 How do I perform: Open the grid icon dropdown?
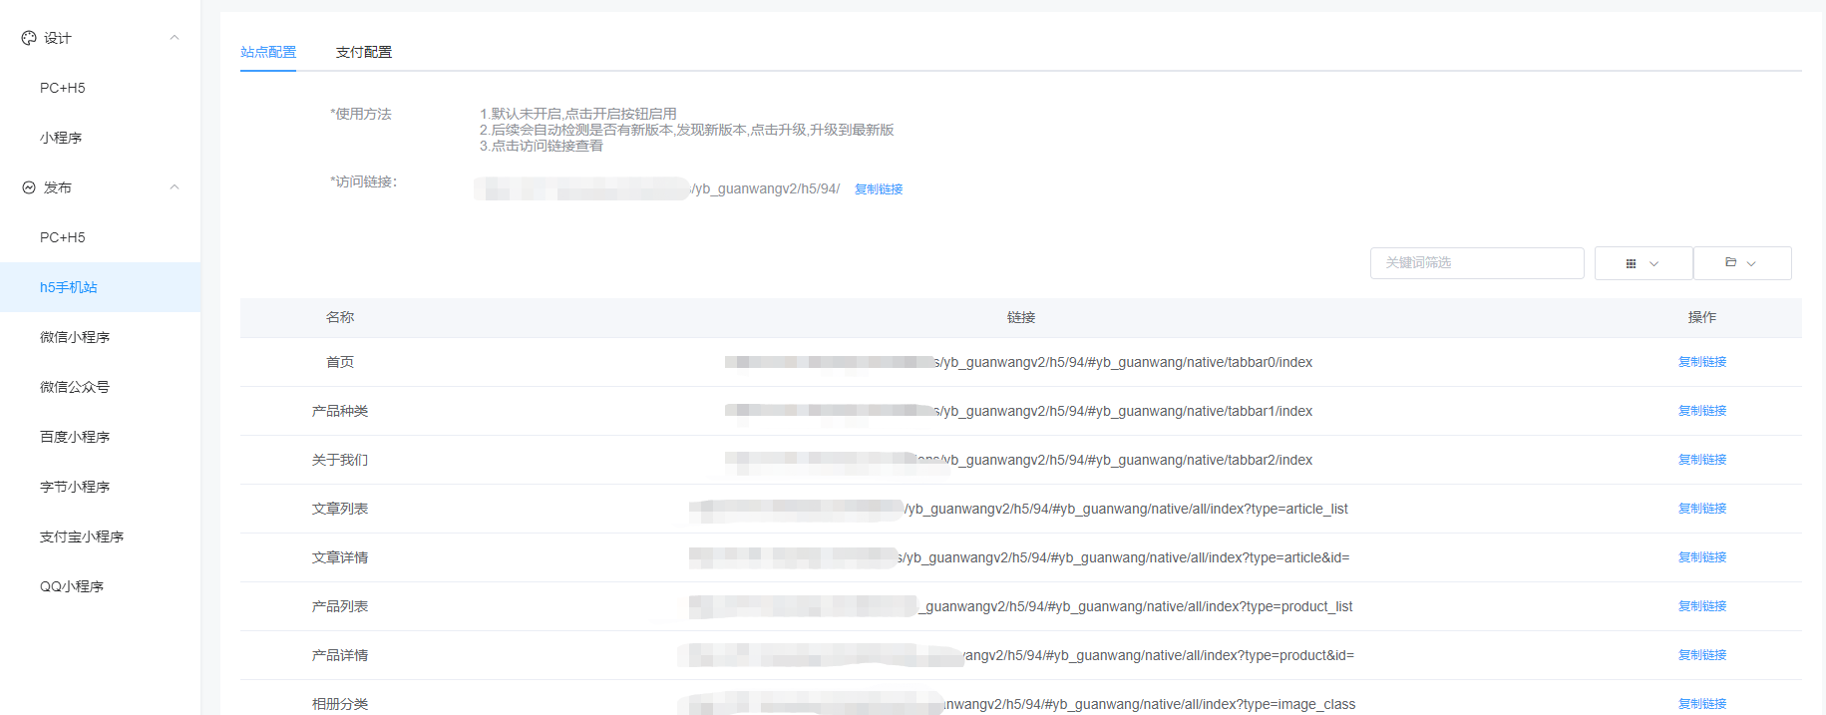[x=1643, y=263]
